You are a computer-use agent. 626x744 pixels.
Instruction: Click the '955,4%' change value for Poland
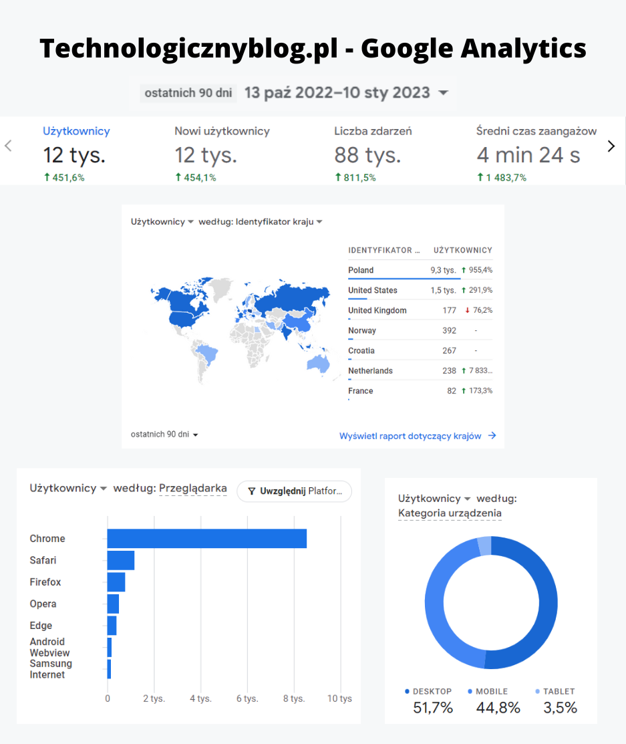[480, 270]
